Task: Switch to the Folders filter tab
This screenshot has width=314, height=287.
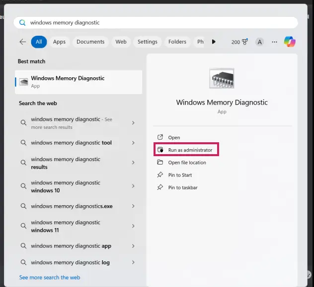Action: [177, 42]
